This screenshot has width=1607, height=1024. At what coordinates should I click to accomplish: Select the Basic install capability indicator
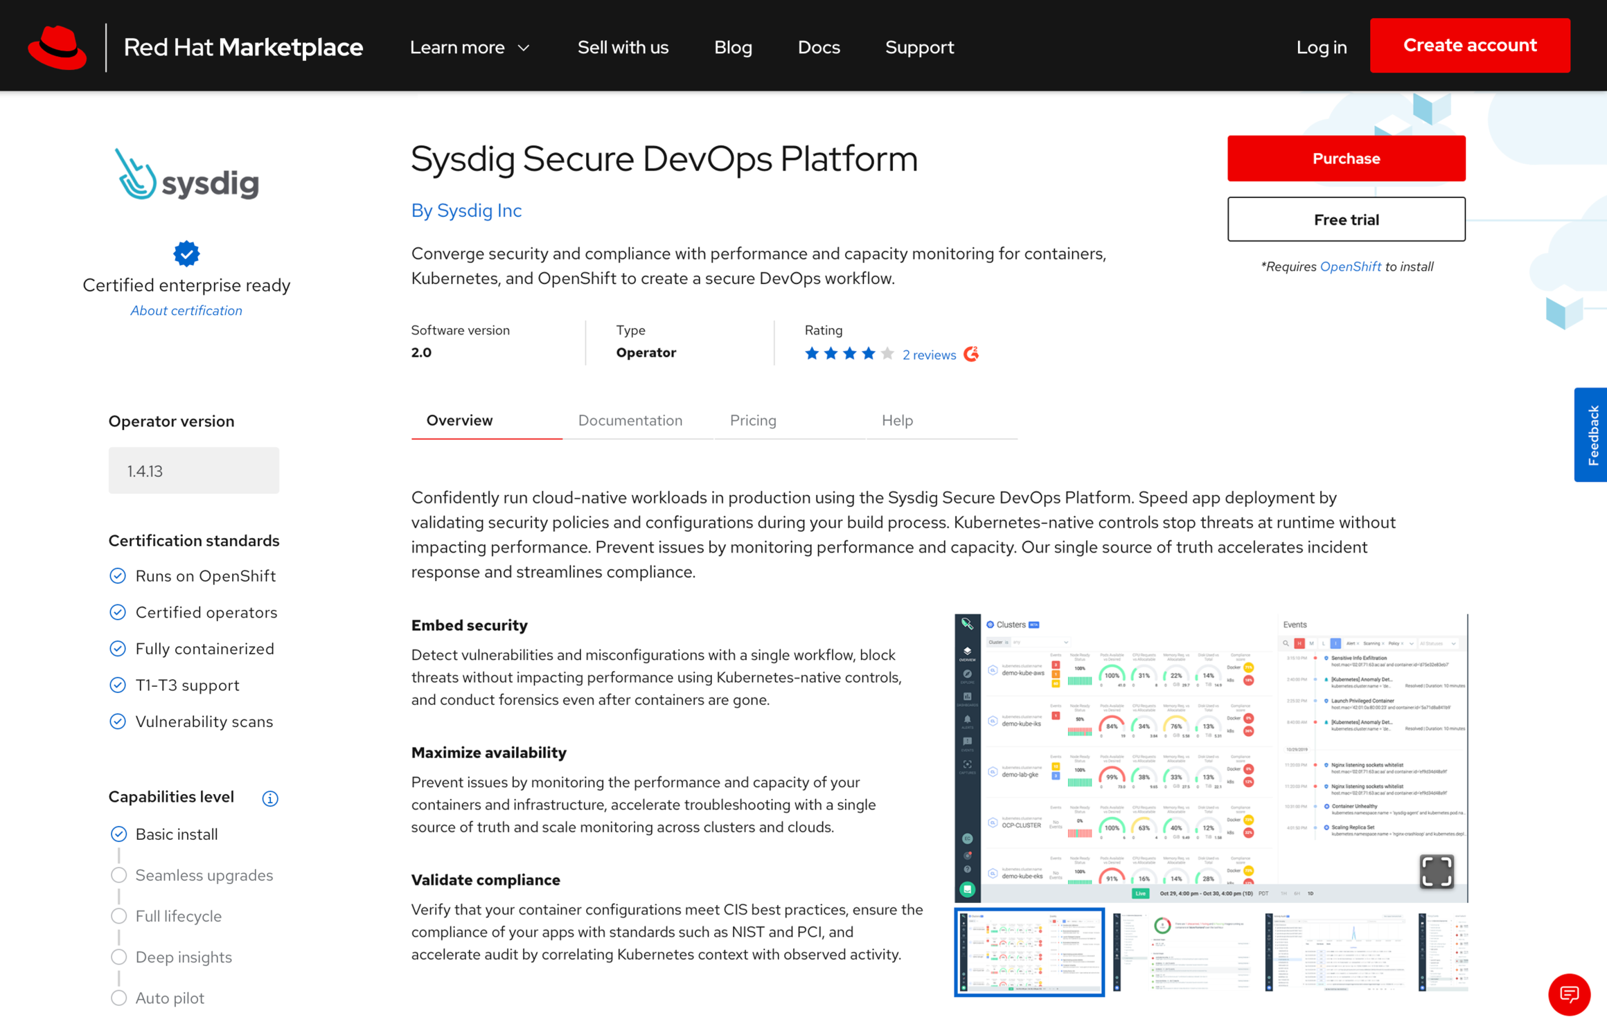(x=118, y=834)
